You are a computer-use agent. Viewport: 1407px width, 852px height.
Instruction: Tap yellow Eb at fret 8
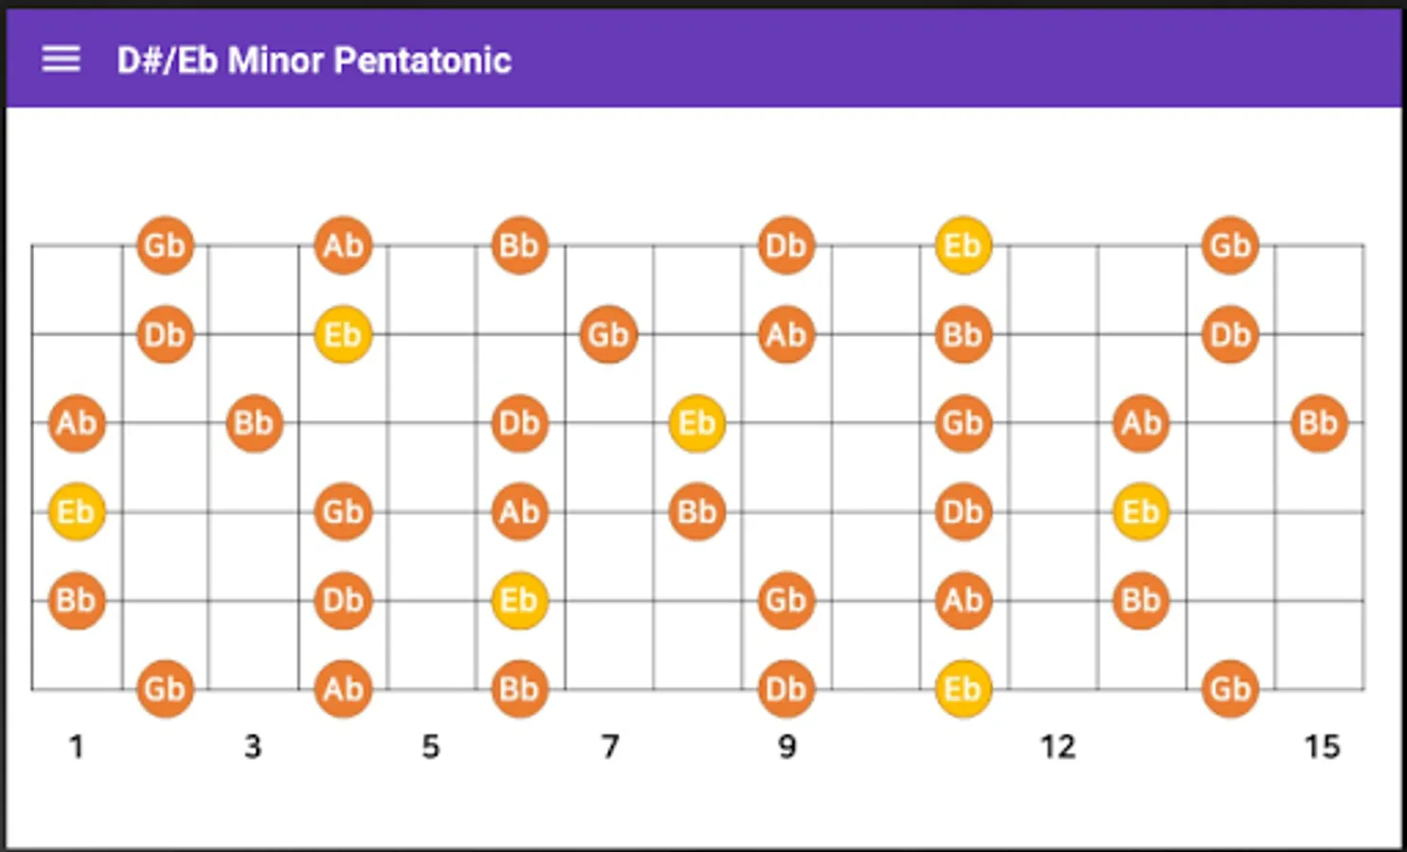point(697,423)
